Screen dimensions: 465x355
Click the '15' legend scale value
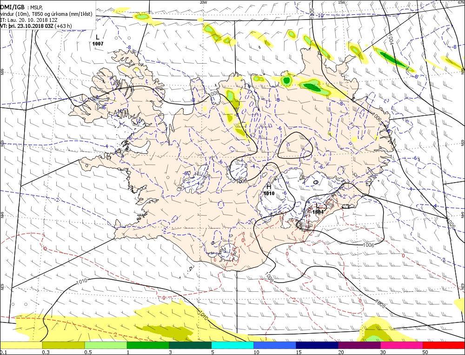299,352
